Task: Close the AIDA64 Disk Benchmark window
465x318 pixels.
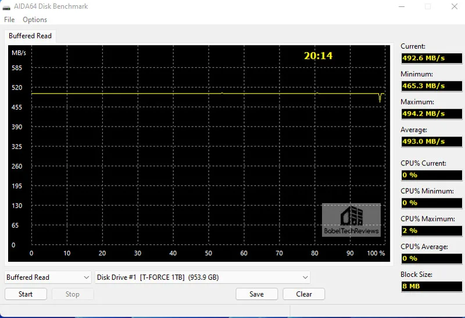Action: click(x=455, y=6)
